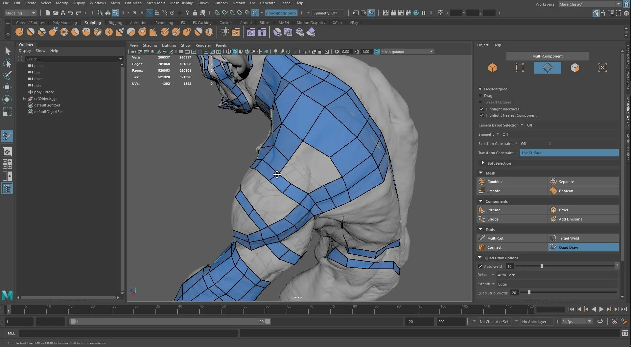Viewport: 631px width, 347px height.
Task: Open the 24 fps frame rate dropdown
Action: point(577,322)
